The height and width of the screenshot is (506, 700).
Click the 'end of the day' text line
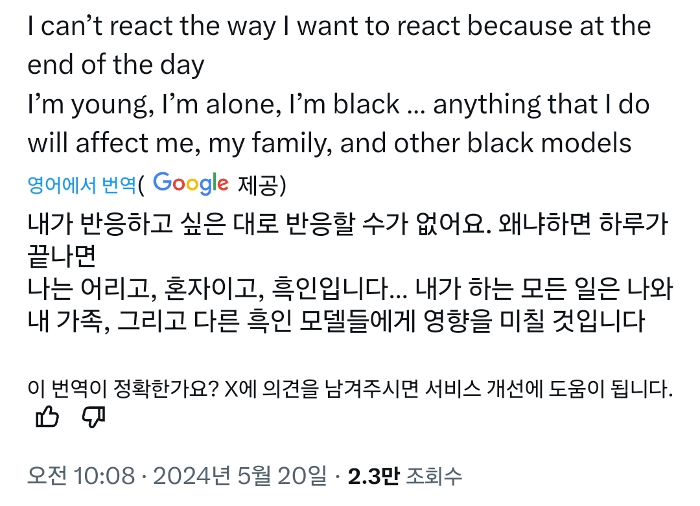tap(115, 65)
